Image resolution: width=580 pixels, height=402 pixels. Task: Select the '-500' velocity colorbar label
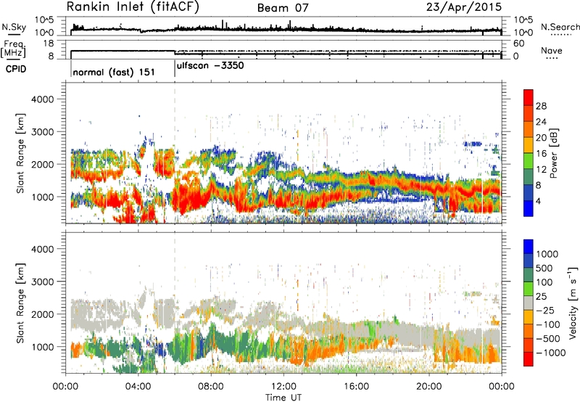pyautogui.click(x=548, y=339)
